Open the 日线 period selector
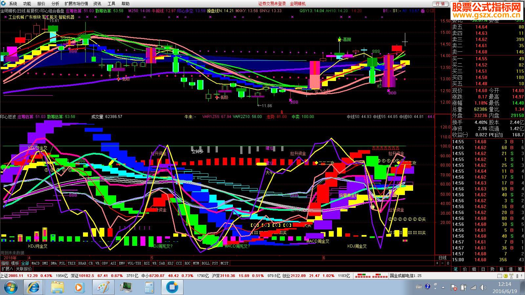The image size is (525, 295). pyautogui.click(x=443, y=258)
